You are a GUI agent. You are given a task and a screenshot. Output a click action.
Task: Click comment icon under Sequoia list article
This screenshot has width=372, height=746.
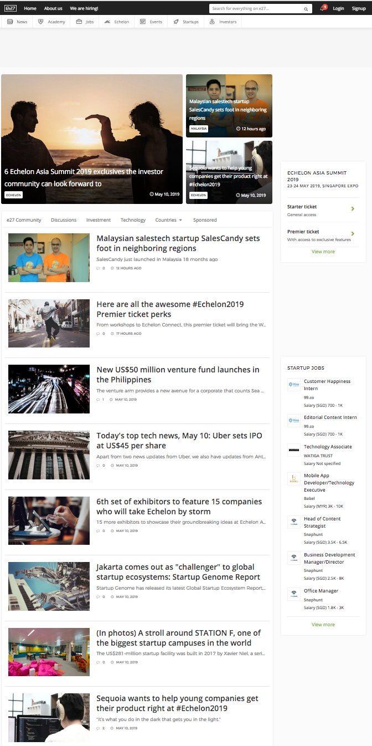[x=98, y=728]
